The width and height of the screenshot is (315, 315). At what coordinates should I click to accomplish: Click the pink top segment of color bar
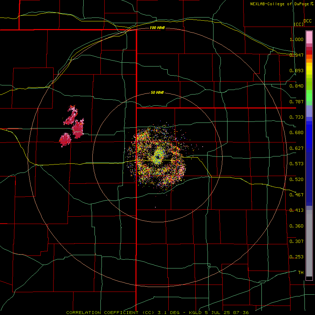(309, 37)
